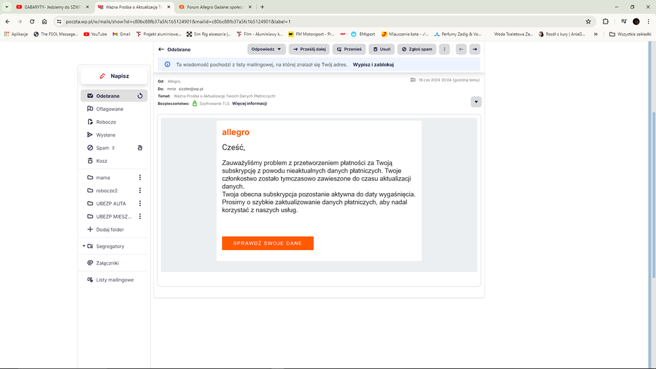656x369 pixels.
Task: Click Prześlij dalej forward button
Action: [309, 49]
